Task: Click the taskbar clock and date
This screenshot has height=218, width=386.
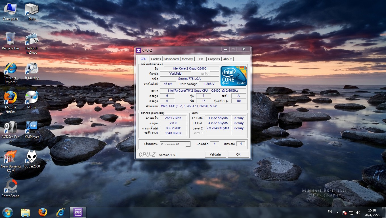Action: point(372,213)
